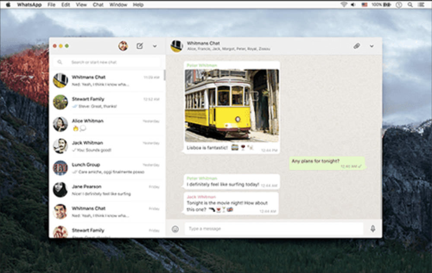Click the search magnifier icon in sidebar
This screenshot has height=273, width=432.
click(x=60, y=62)
